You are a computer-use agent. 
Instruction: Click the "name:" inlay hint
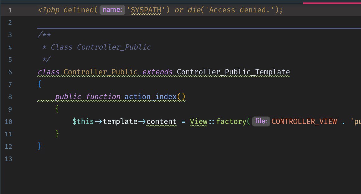(x=112, y=10)
